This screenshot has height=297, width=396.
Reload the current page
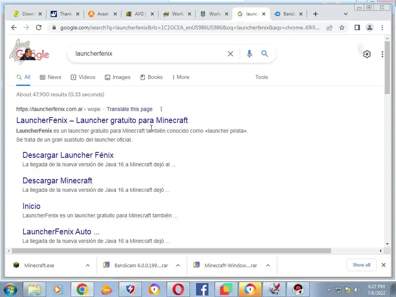(x=39, y=27)
